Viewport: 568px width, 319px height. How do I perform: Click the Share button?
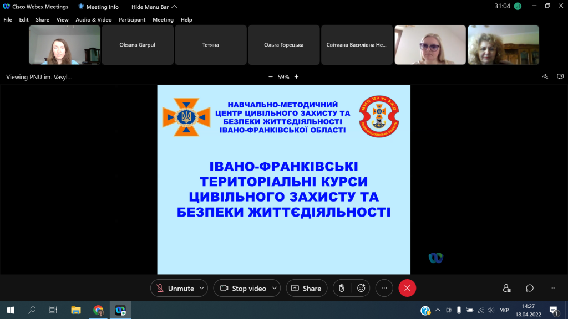coord(306,288)
